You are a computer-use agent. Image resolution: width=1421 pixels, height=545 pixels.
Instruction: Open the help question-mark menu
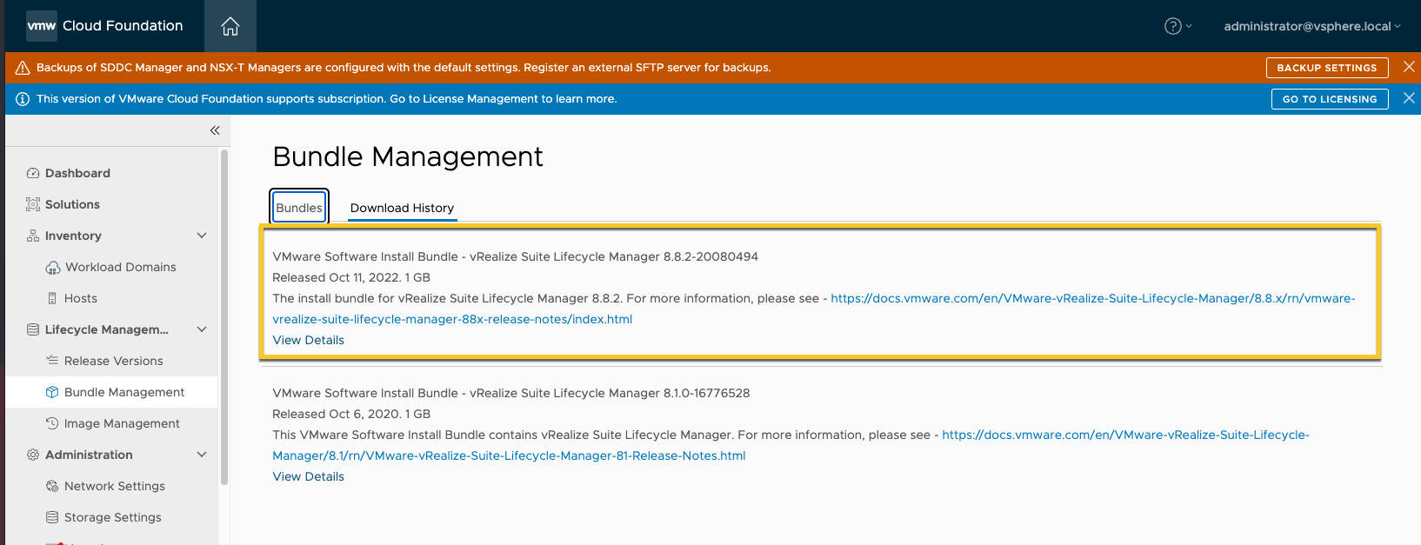point(1177,26)
